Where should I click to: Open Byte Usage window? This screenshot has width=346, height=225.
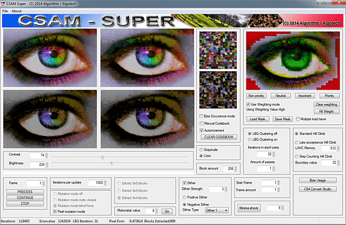(x=317, y=181)
